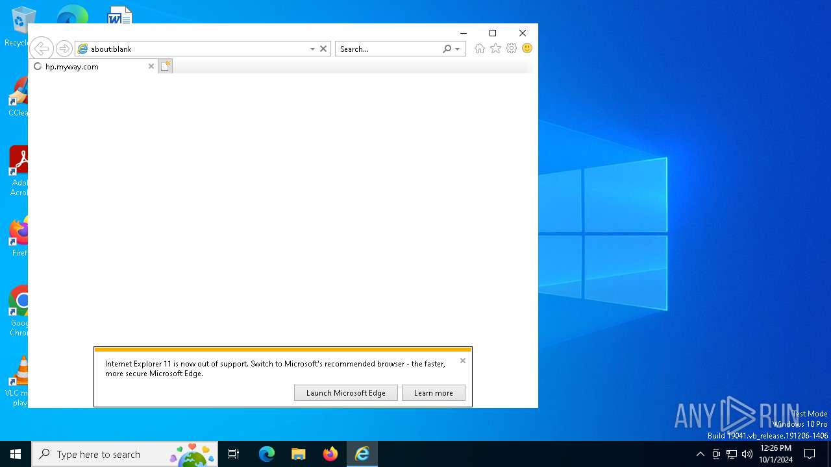Select the Word document desktop icon
This screenshot has width=831, height=467.
click(x=120, y=14)
